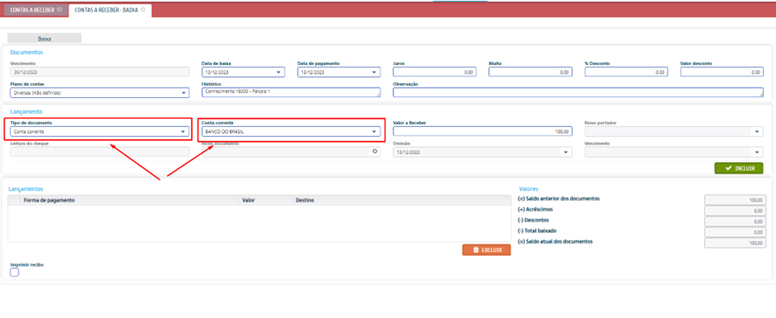
Task: Close the Contas a Receber - Baixa tab
Action: (x=143, y=10)
